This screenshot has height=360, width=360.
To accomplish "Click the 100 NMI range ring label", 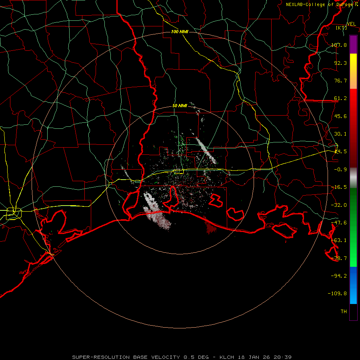I will click(x=180, y=32).
